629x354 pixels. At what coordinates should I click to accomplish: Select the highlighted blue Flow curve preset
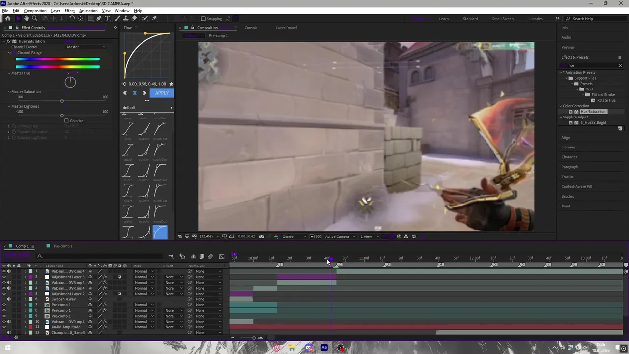(x=160, y=233)
